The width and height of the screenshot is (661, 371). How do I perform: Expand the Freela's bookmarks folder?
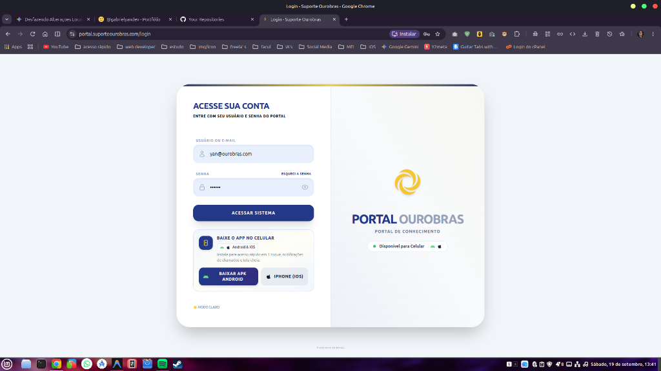click(x=234, y=46)
